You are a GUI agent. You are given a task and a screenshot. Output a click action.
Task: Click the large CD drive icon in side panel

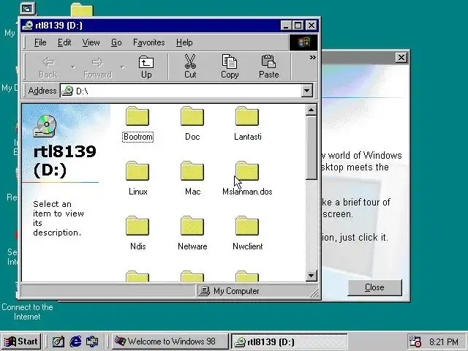point(45,126)
